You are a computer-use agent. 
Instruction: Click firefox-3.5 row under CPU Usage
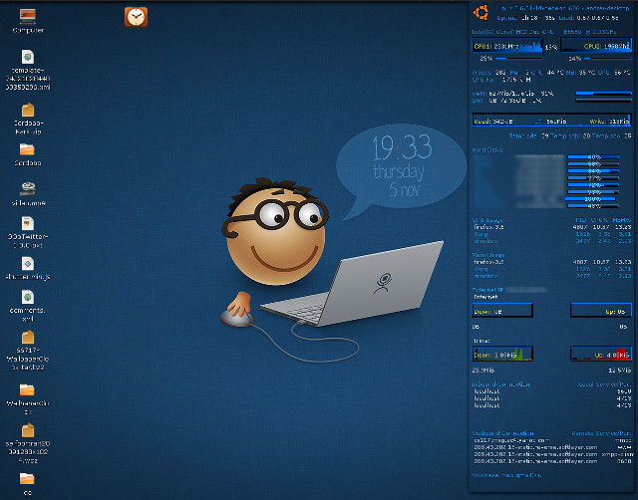[x=551, y=227]
